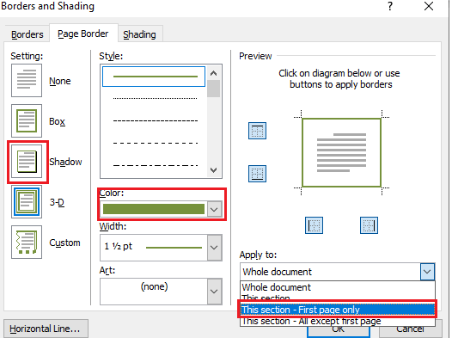Click the Apply to Whole document field
The image size is (452, 338).
(x=330, y=272)
